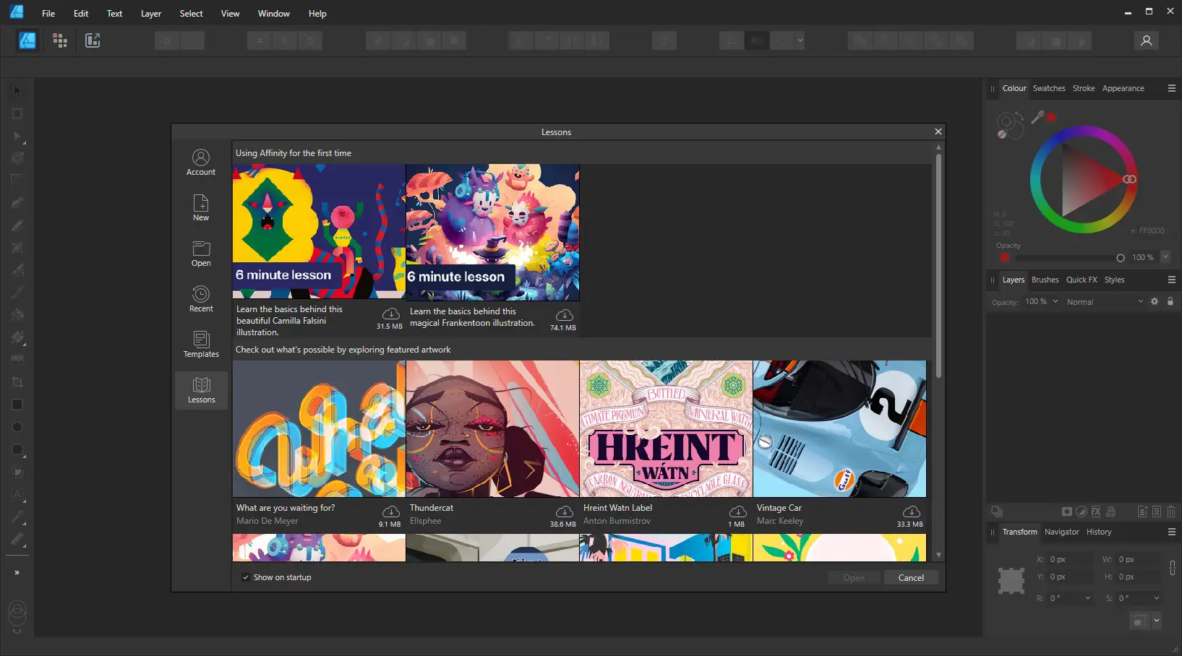The height and width of the screenshot is (656, 1182).
Task: Switch to the Navigator tab
Action: [1062, 532]
